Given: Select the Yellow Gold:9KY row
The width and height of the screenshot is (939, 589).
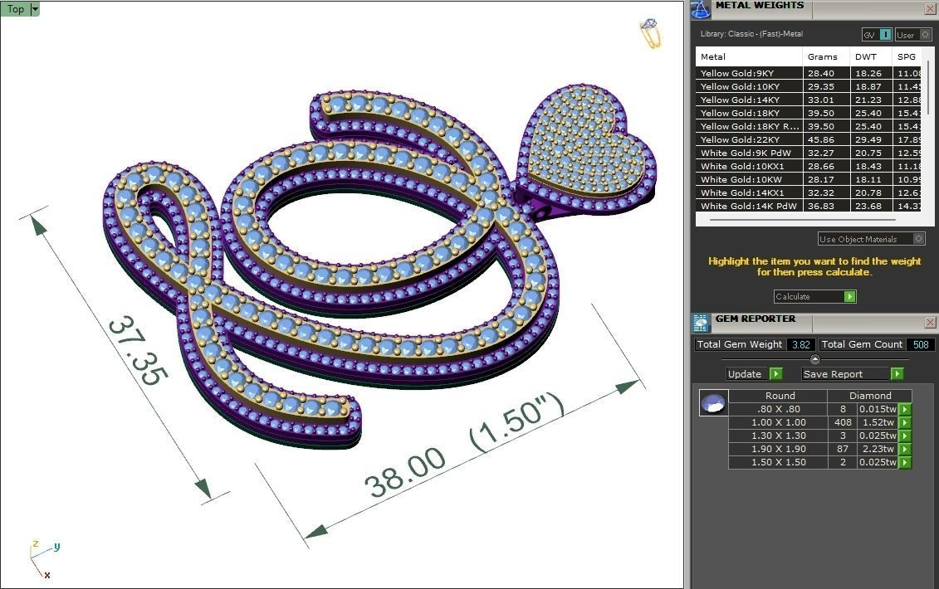Looking at the screenshot, I should 809,73.
